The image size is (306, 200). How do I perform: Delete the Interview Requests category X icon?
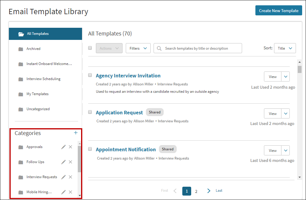click(70, 177)
